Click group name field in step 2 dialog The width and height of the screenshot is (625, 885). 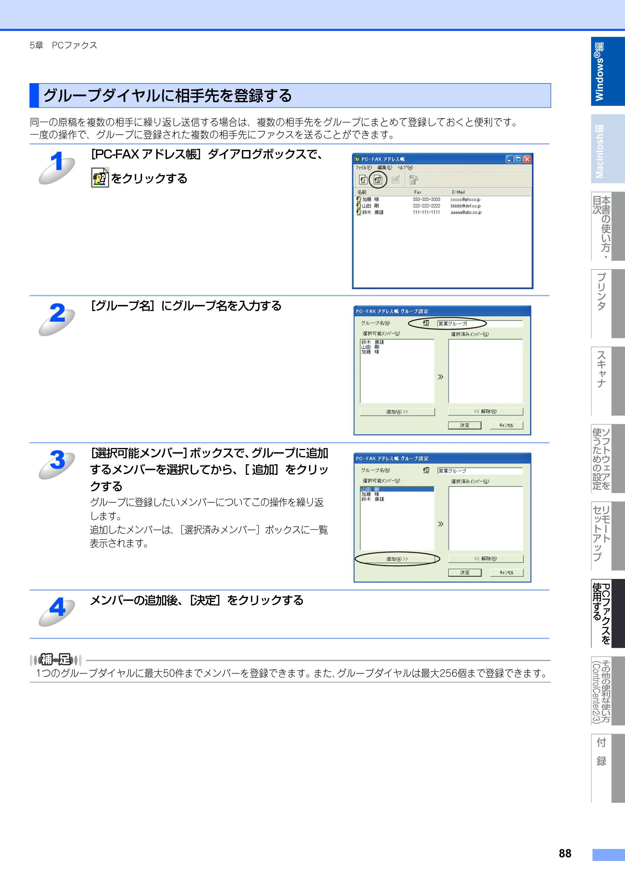(x=480, y=323)
